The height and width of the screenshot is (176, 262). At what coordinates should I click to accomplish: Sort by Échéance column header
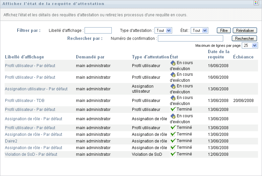(243, 57)
